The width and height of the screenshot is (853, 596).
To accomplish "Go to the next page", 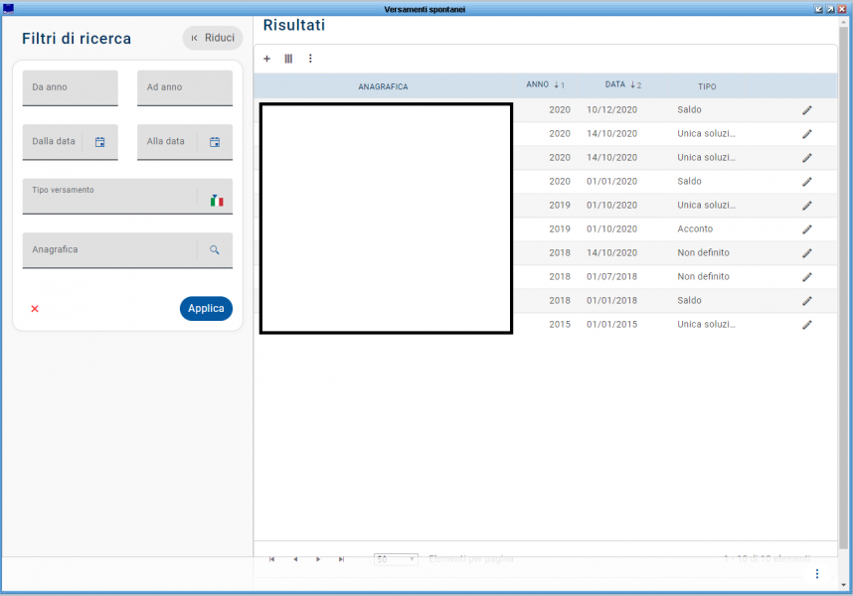I will pyautogui.click(x=318, y=559).
